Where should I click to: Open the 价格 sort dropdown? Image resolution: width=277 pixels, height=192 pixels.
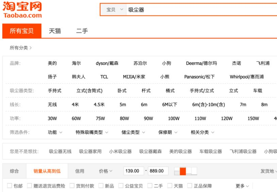click(x=106, y=171)
